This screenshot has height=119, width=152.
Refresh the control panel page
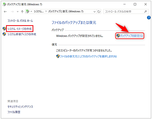99,12
